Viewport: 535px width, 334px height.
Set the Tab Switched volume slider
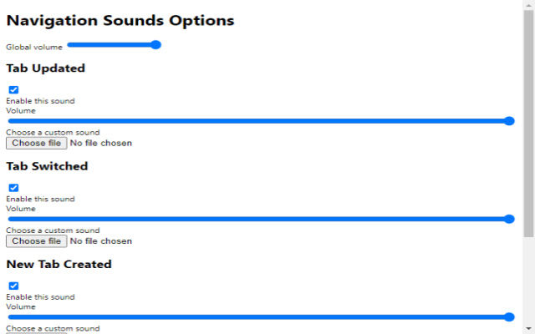[260, 219]
